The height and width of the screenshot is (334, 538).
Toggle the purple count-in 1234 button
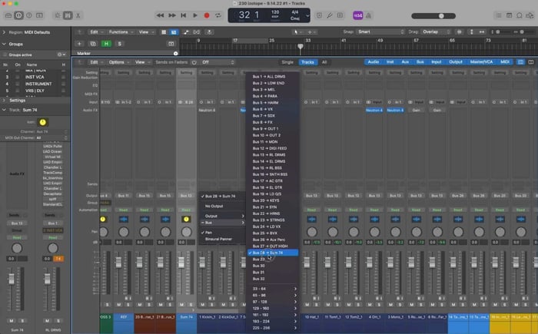358,15
